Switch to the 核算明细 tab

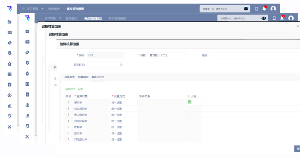pos(83,77)
